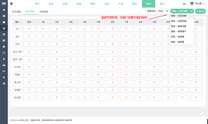This screenshot has width=208, height=124.
Task: Open the 李小新 user dropdown
Action: click(200, 4)
